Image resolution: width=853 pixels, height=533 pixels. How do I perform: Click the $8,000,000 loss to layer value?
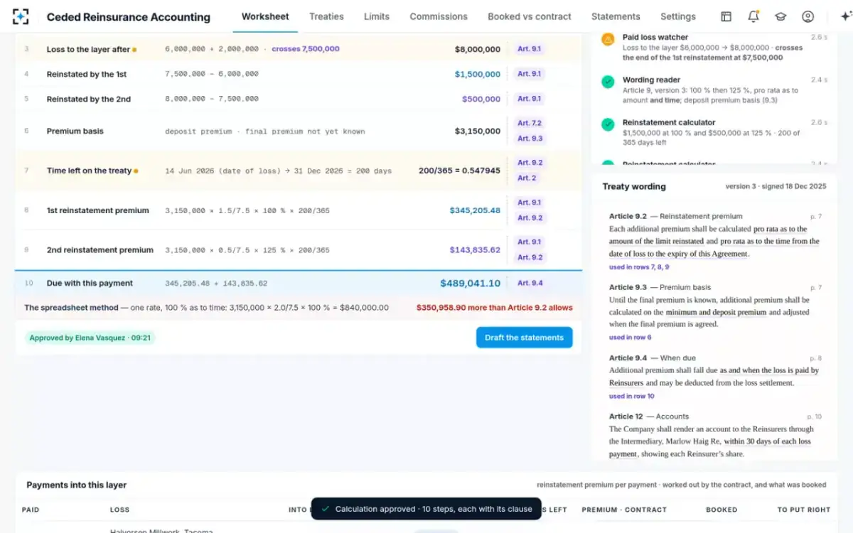pyautogui.click(x=478, y=50)
